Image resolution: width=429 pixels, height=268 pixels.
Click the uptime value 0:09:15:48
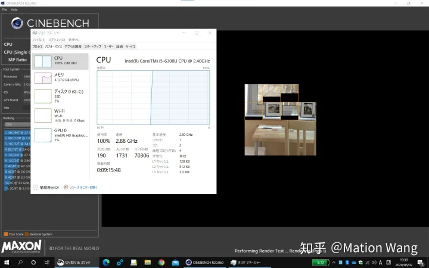(108, 170)
